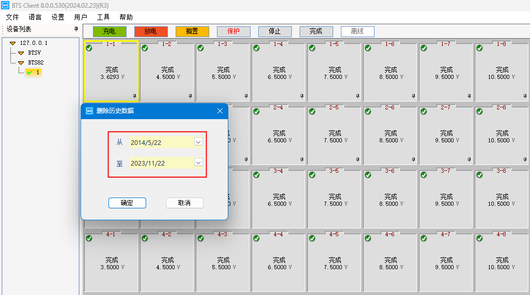The width and height of the screenshot is (530, 295).
Task: Open the 用户 menu
Action: point(81,17)
